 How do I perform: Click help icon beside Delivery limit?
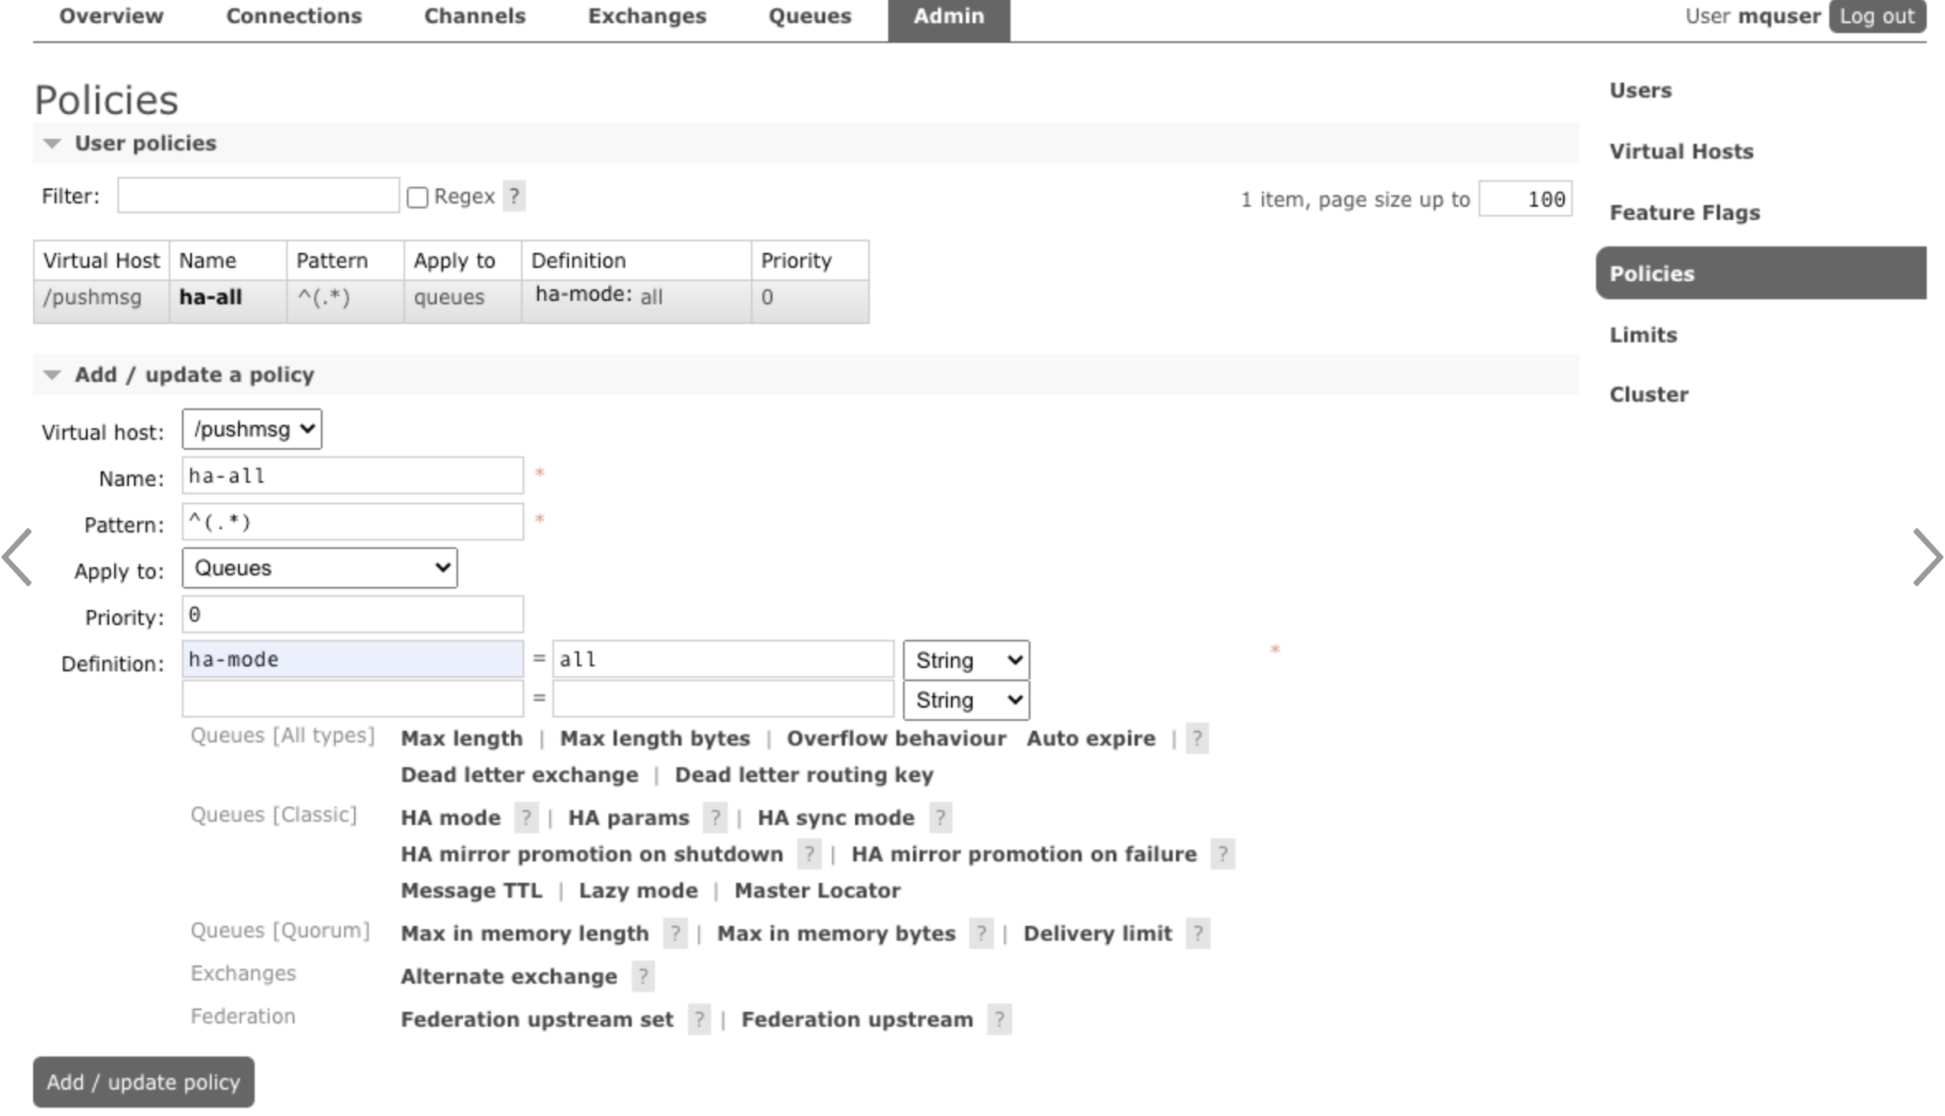(1197, 933)
